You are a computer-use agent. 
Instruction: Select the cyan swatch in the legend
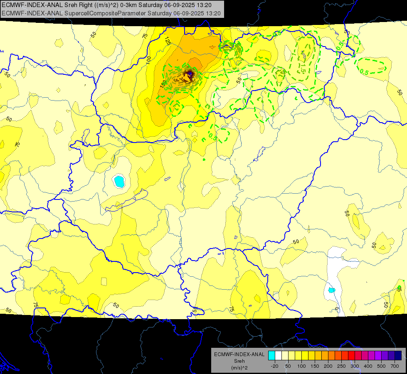pyautogui.click(x=271, y=355)
